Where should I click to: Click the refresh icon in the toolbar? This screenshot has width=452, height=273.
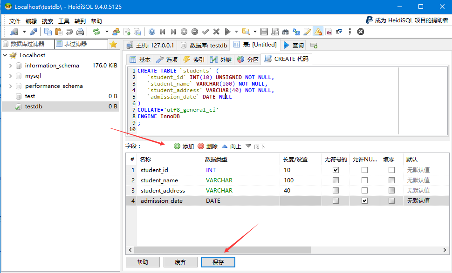(96, 32)
